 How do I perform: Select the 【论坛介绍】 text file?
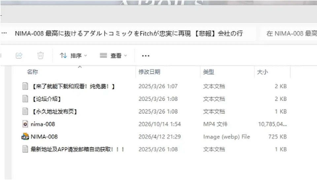[47, 99]
